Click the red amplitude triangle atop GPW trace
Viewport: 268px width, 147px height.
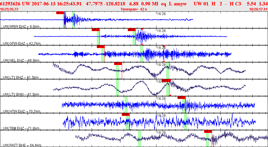coord(142,29)
